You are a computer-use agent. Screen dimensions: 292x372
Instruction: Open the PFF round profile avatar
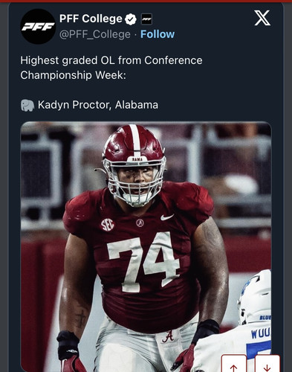[x=38, y=27]
